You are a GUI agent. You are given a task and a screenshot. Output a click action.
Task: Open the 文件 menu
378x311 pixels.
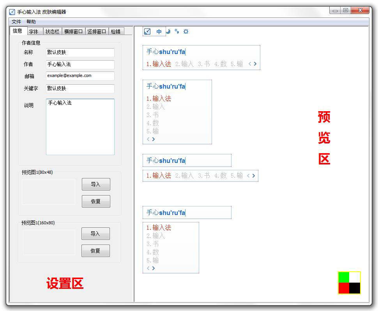[x=16, y=22]
